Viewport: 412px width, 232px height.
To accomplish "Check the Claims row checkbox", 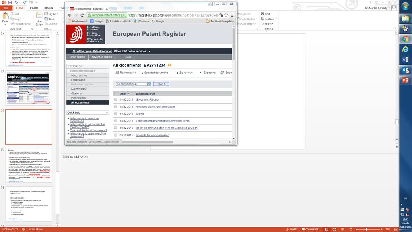I will point(115,114).
